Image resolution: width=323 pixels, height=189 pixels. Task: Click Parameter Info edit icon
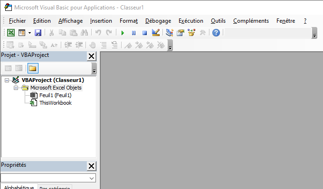(x=43, y=45)
